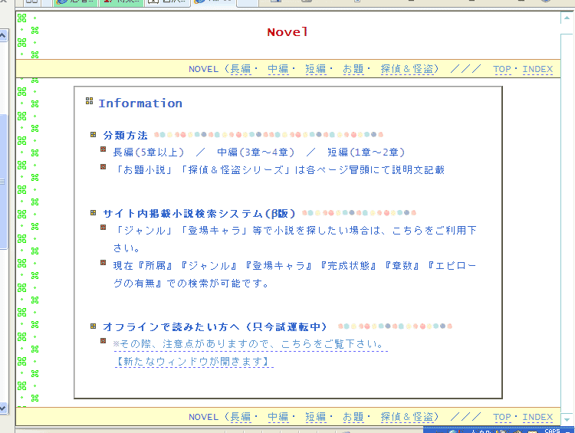Click page scrollbar up arrow on right
This screenshot has width=575, height=433.
pyautogui.click(x=567, y=18)
